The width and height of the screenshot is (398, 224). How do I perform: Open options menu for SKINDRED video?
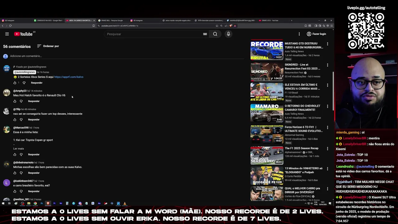(327, 65)
